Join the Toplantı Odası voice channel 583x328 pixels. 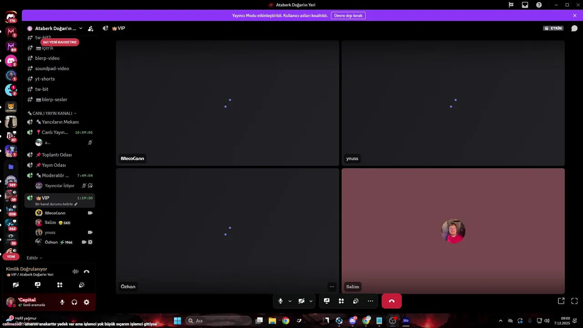[x=60, y=155]
